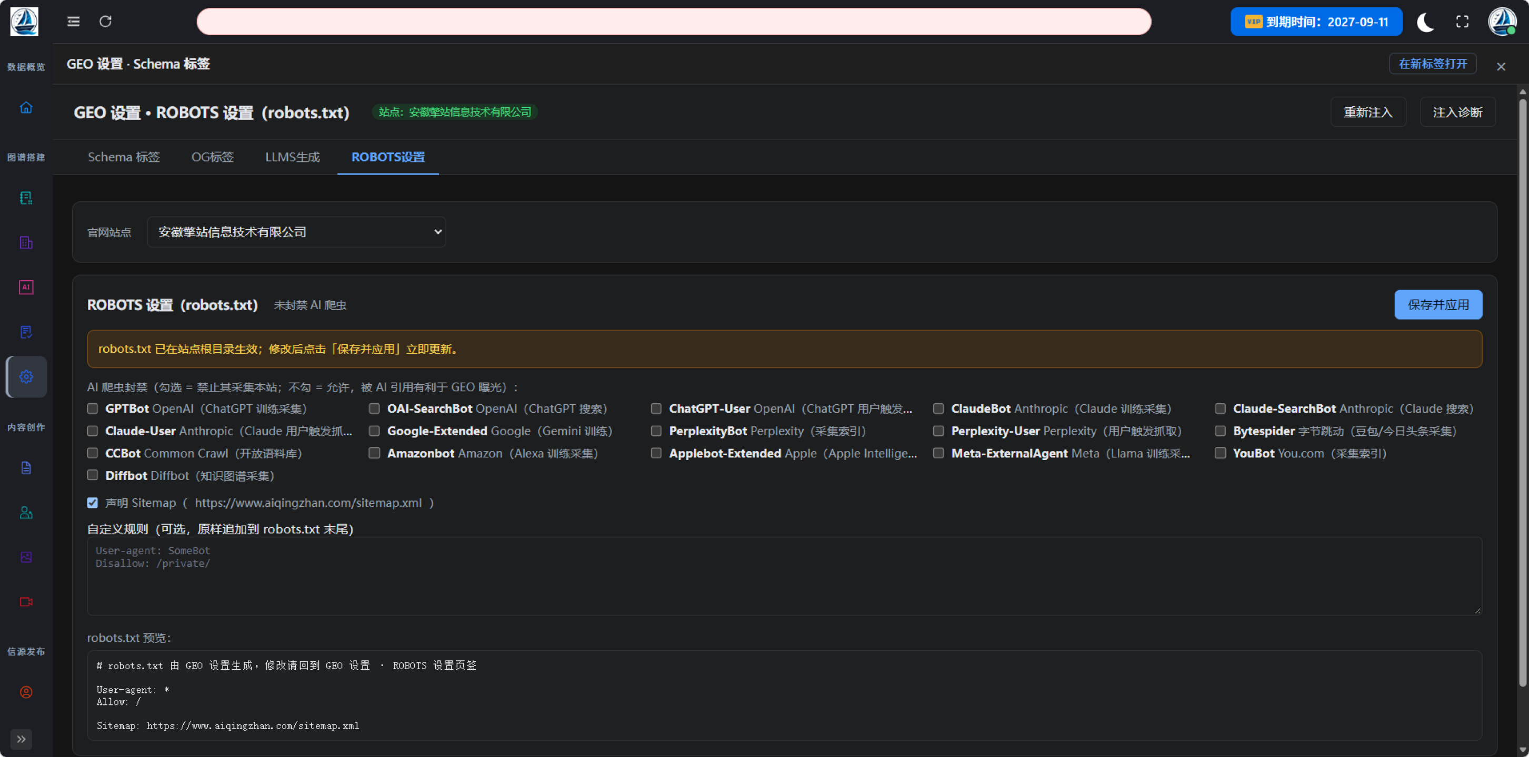Click the 注入诊断 button
The height and width of the screenshot is (757, 1529).
click(x=1458, y=112)
